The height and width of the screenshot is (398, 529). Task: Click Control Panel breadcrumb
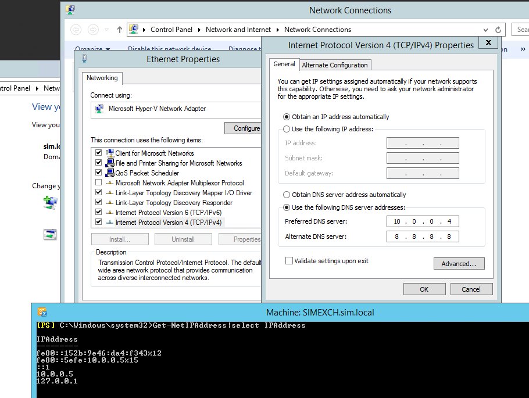[x=171, y=30]
